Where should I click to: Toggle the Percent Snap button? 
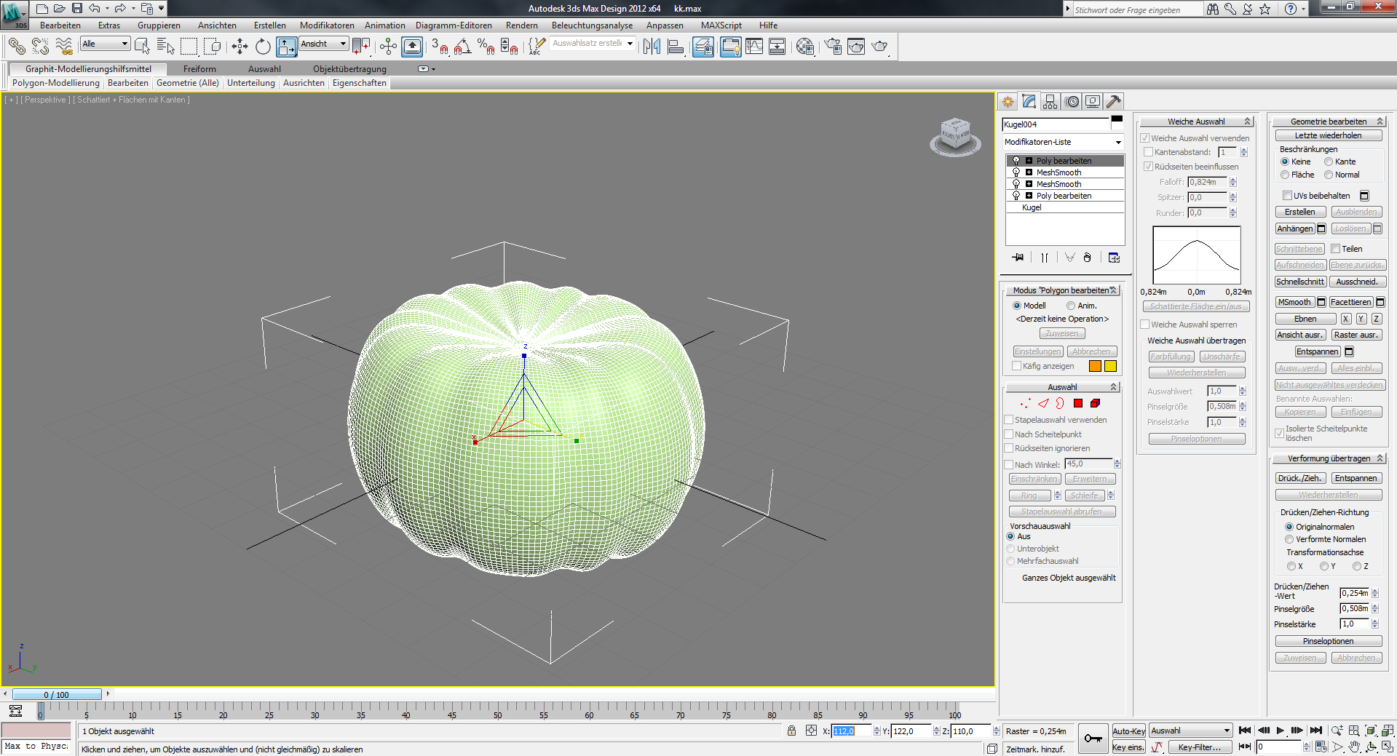click(x=486, y=47)
